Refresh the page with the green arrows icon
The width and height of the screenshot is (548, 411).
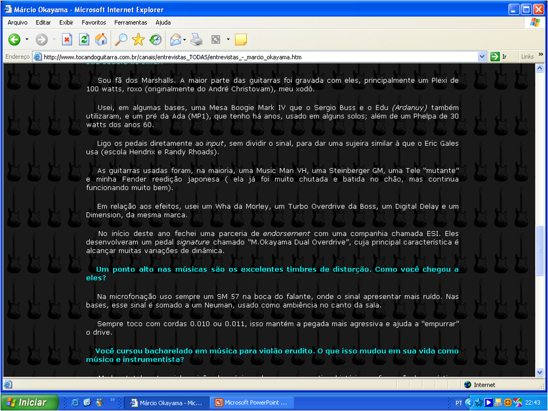click(x=84, y=40)
